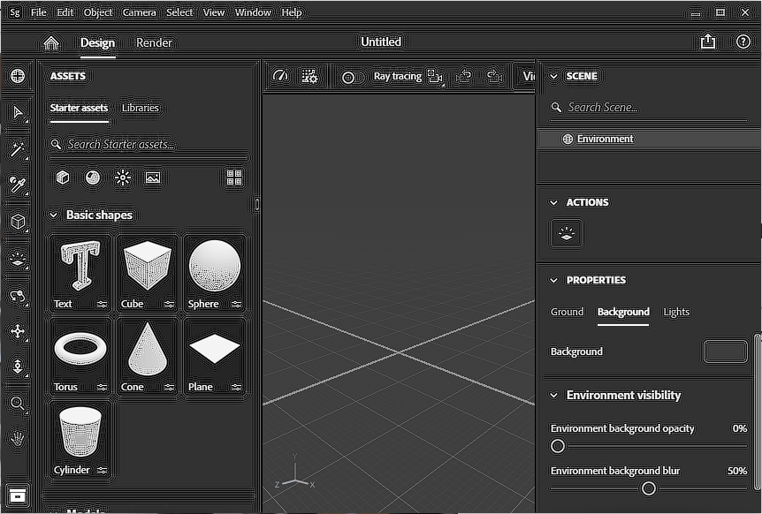Select Environment in the scene tree

649,139
